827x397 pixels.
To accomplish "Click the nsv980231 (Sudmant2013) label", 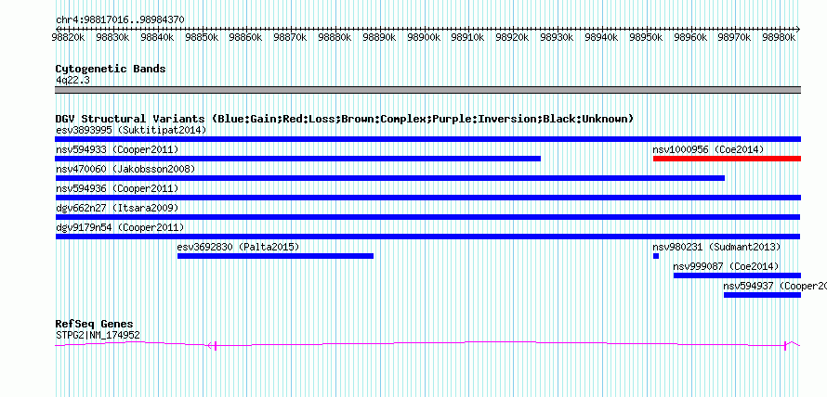I will [x=716, y=247].
